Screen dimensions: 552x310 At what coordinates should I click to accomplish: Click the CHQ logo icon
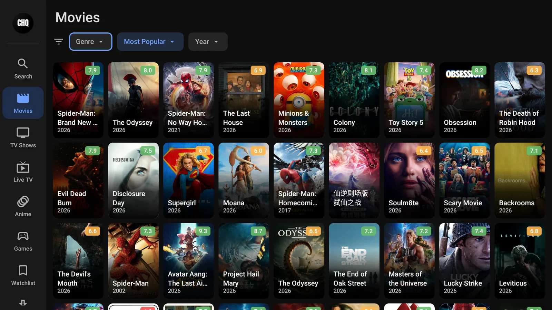click(23, 23)
